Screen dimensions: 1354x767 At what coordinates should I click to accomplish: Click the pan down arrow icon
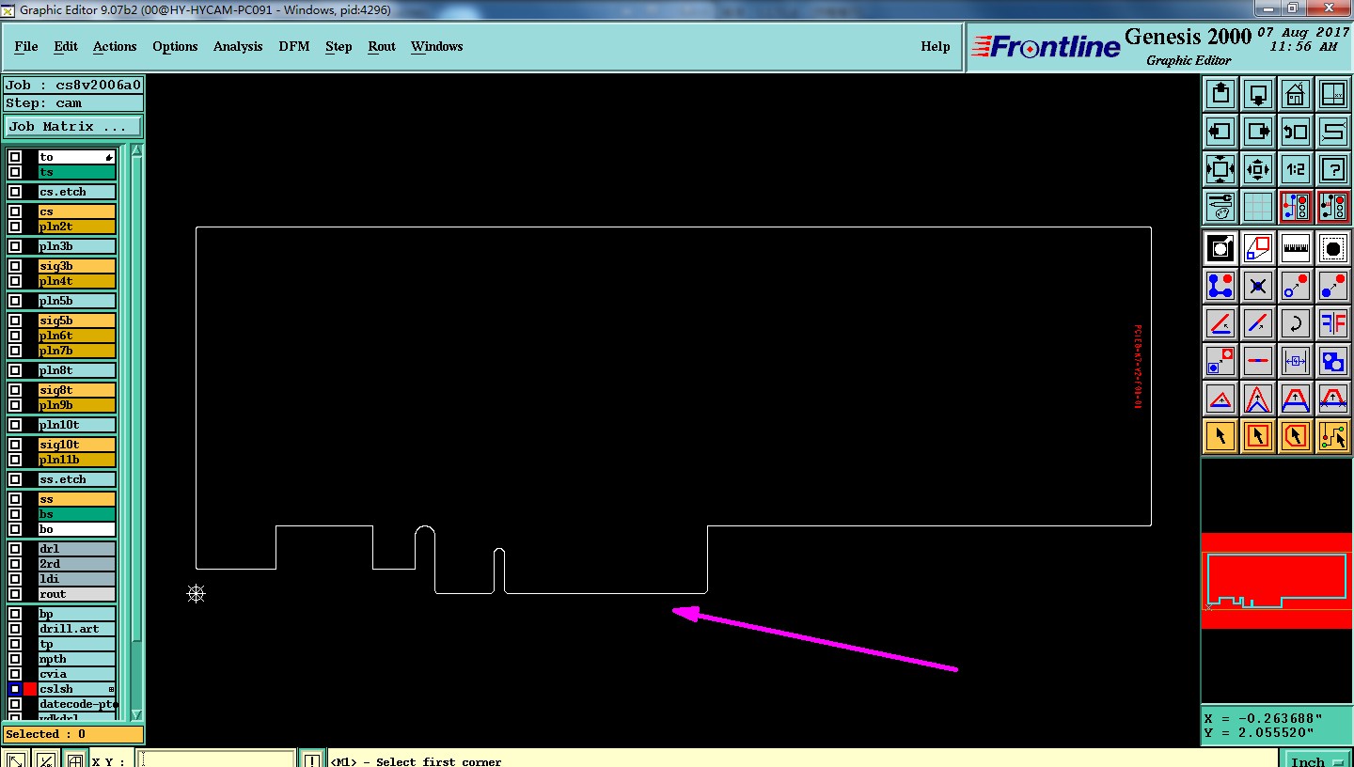1258,94
